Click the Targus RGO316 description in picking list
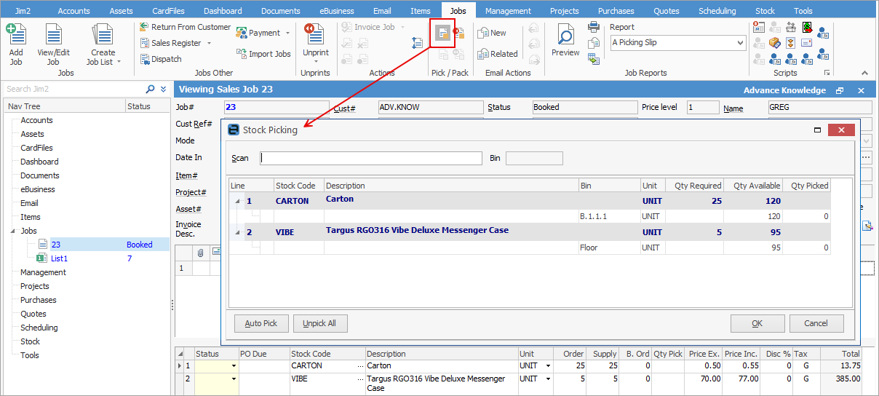The width and height of the screenshot is (879, 396). 417,230
